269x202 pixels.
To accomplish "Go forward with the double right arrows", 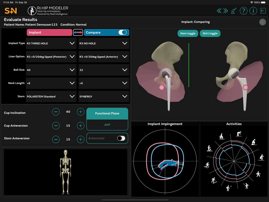I will point(225,11).
